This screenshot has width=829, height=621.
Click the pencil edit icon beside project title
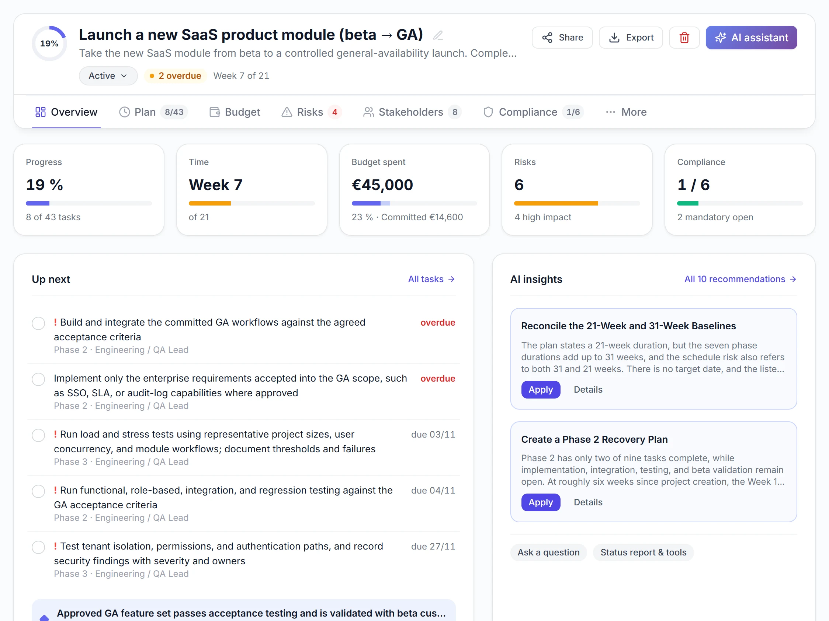[438, 35]
